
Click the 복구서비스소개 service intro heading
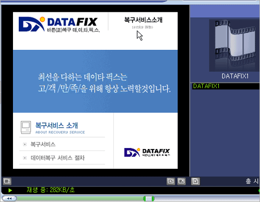[143, 22]
